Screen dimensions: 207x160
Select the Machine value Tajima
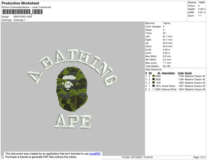167,23
